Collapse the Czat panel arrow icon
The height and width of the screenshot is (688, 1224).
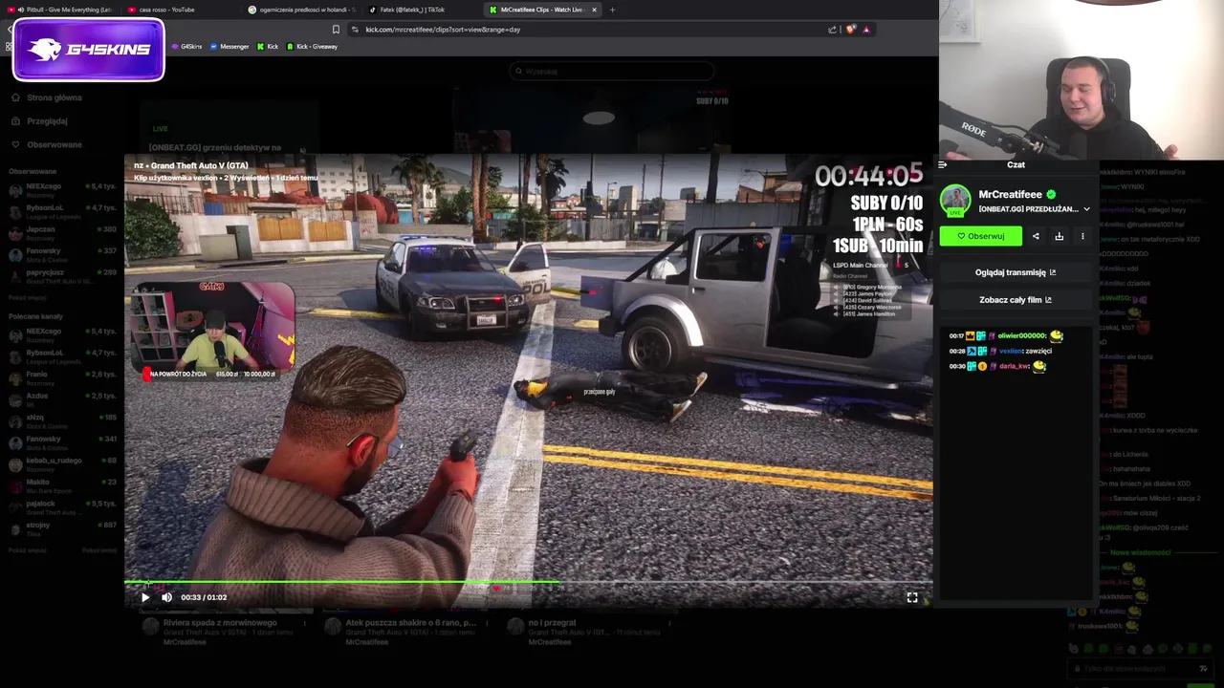(943, 165)
